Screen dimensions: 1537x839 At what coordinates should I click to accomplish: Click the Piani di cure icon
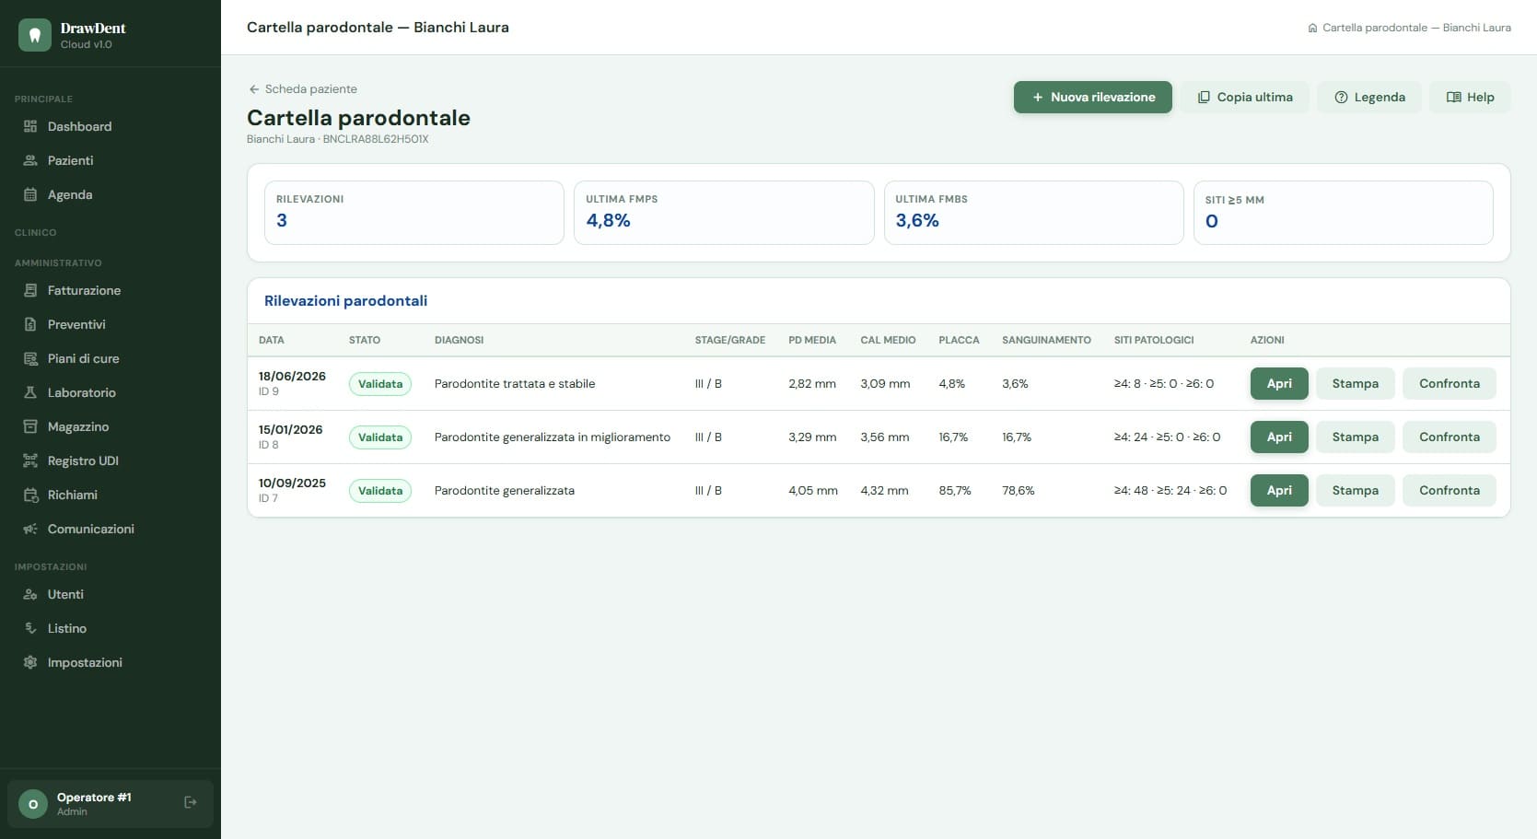click(30, 358)
